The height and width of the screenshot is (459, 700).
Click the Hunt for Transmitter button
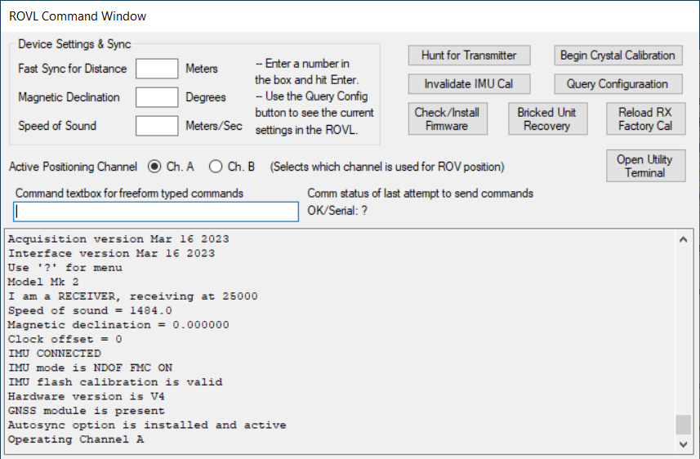[469, 56]
